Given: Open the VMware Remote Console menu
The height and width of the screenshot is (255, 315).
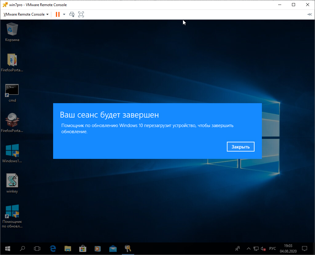Looking at the screenshot, I should (x=26, y=14).
